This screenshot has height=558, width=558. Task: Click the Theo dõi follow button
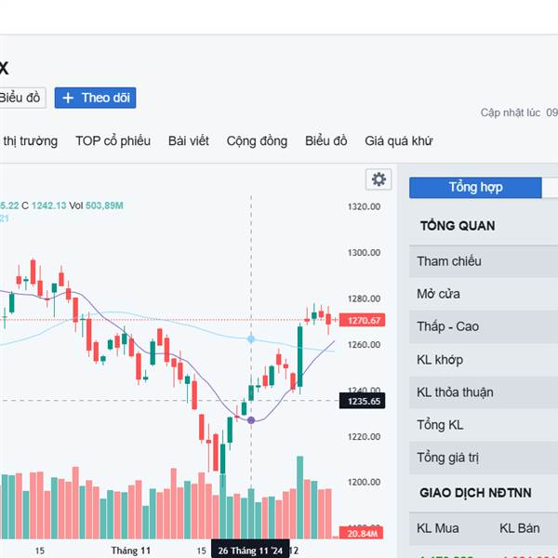point(96,98)
